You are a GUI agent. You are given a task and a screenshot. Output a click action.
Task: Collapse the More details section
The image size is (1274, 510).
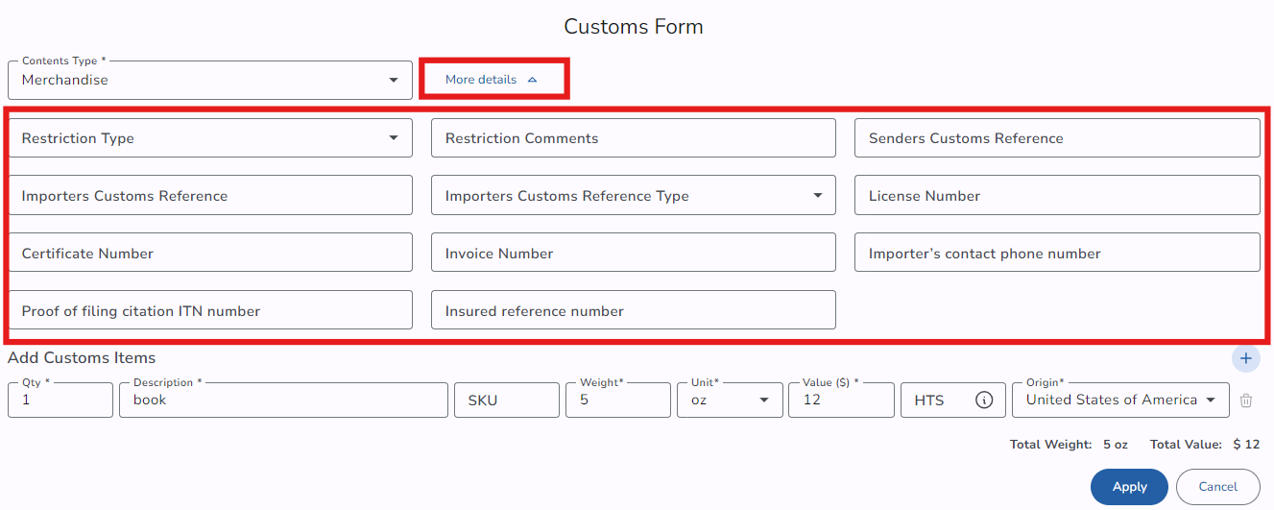(x=493, y=80)
